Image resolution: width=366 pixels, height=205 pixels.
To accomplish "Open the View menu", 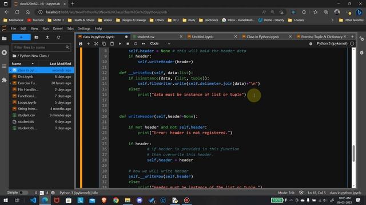I will [34, 28].
